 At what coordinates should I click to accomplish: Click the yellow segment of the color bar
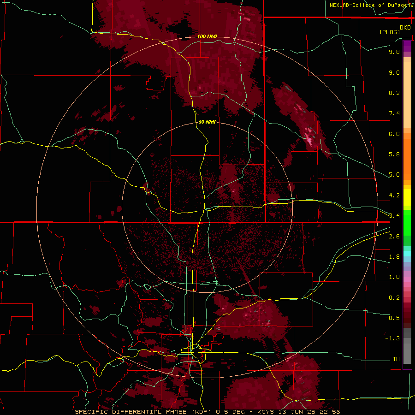coord(407,197)
